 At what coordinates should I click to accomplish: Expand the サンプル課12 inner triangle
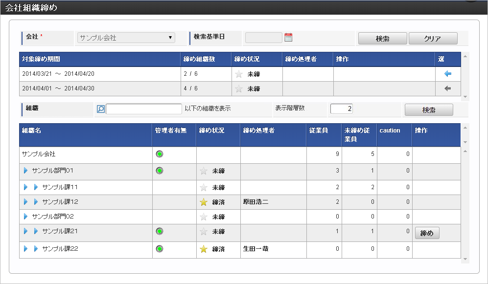click(36, 202)
